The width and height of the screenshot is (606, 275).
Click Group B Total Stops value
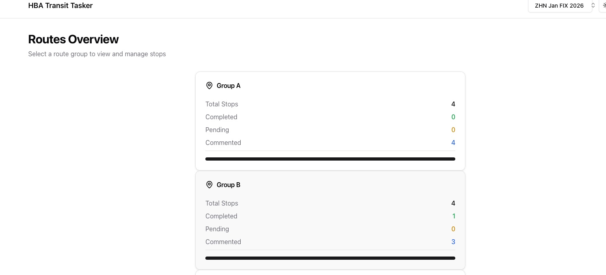click(453, 203)
